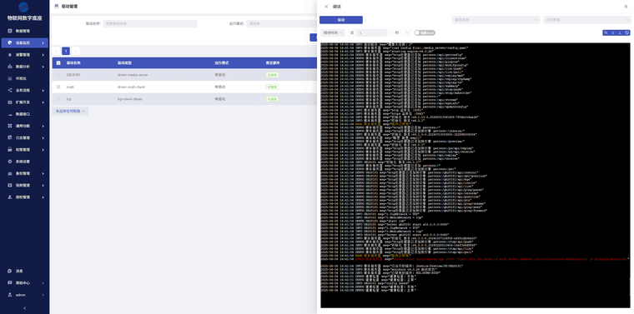Click the search icon in log toolbar
This screenshot has width=634, height=314.
tap(606, 32)
